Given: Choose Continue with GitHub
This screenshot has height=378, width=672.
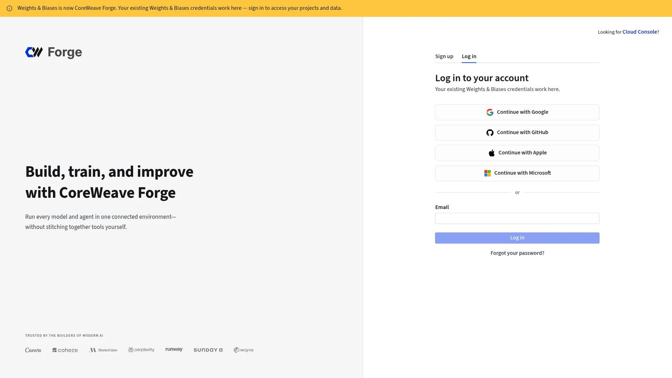Looking at the screenshot, I should point(517,133).
